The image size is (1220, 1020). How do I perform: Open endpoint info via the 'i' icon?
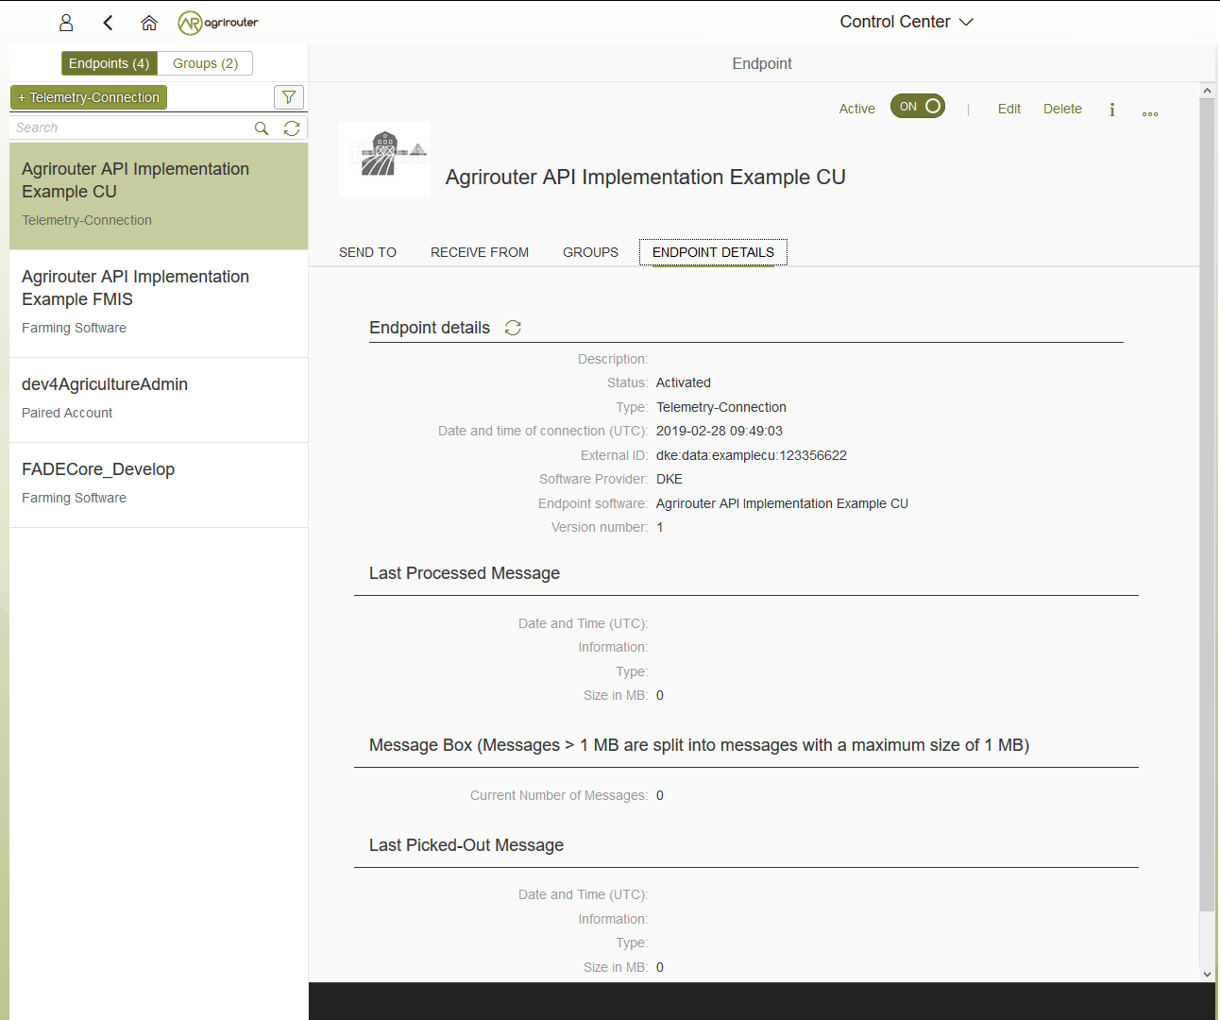(x=1111, y=110)
